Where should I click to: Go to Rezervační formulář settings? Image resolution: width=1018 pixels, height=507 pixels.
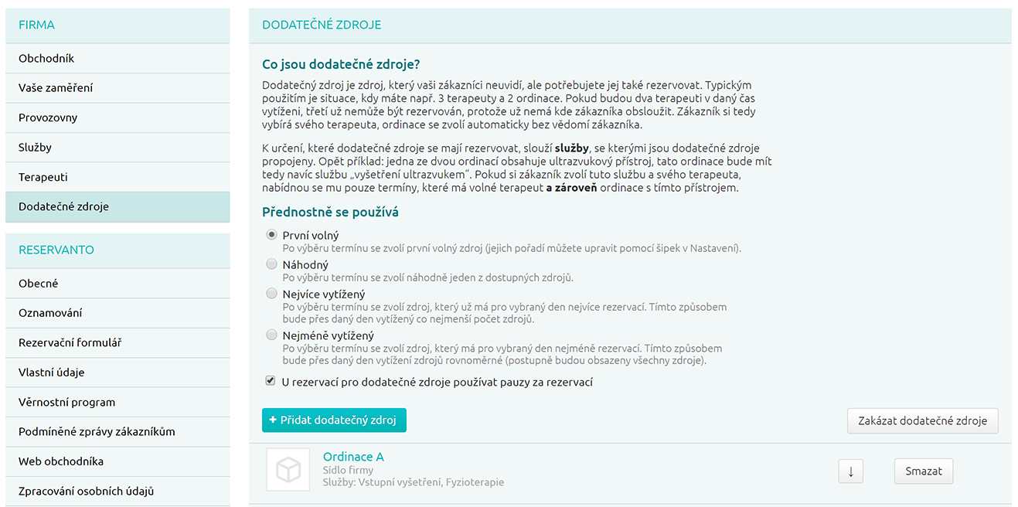70,342
